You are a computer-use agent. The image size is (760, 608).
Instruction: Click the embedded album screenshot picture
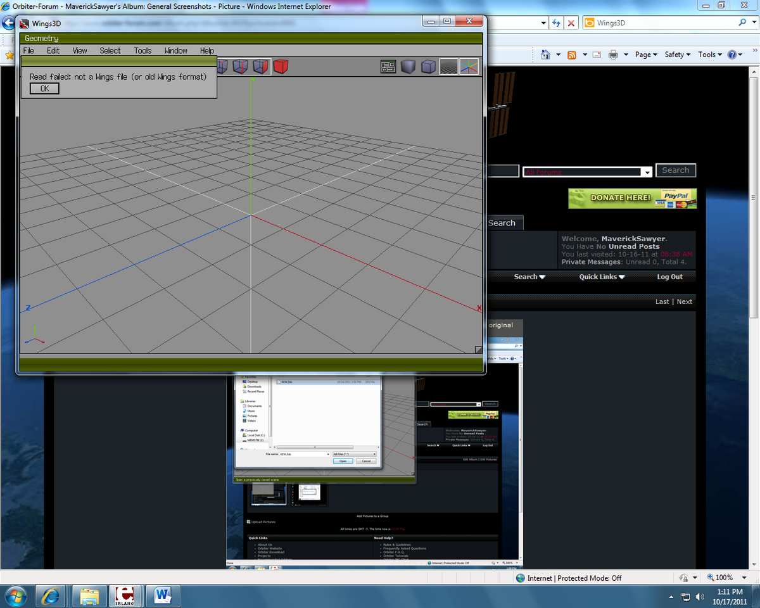375,443
